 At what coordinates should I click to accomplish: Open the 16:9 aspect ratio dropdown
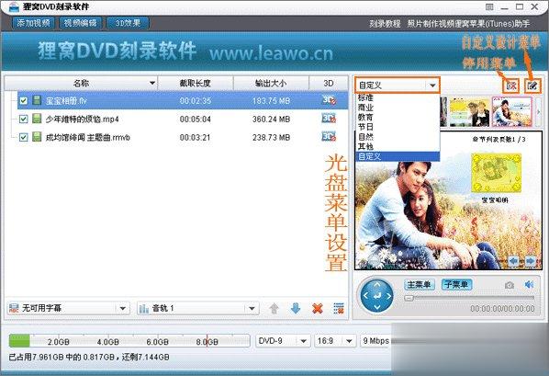point(334,341)
